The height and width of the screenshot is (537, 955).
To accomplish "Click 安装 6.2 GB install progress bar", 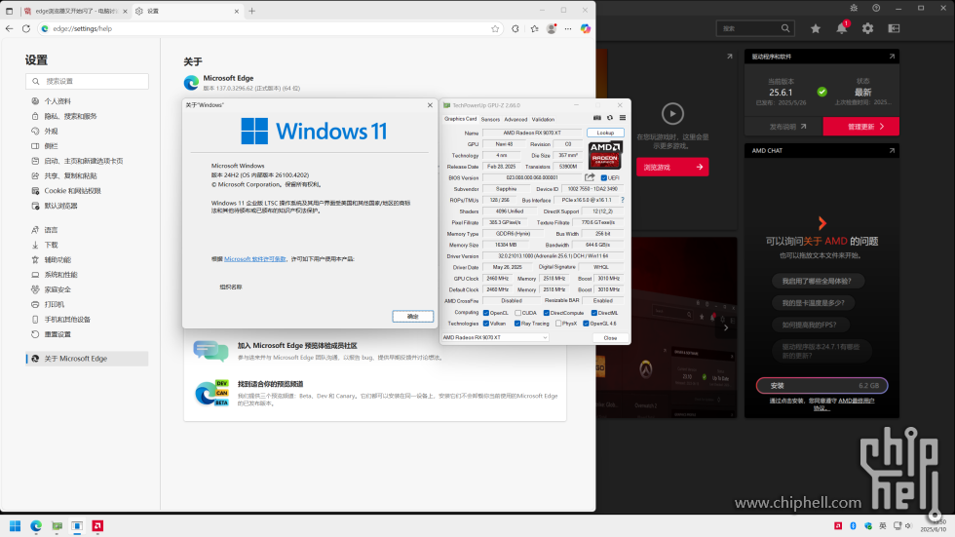I will pyautogui.click(x=822, y=385).
